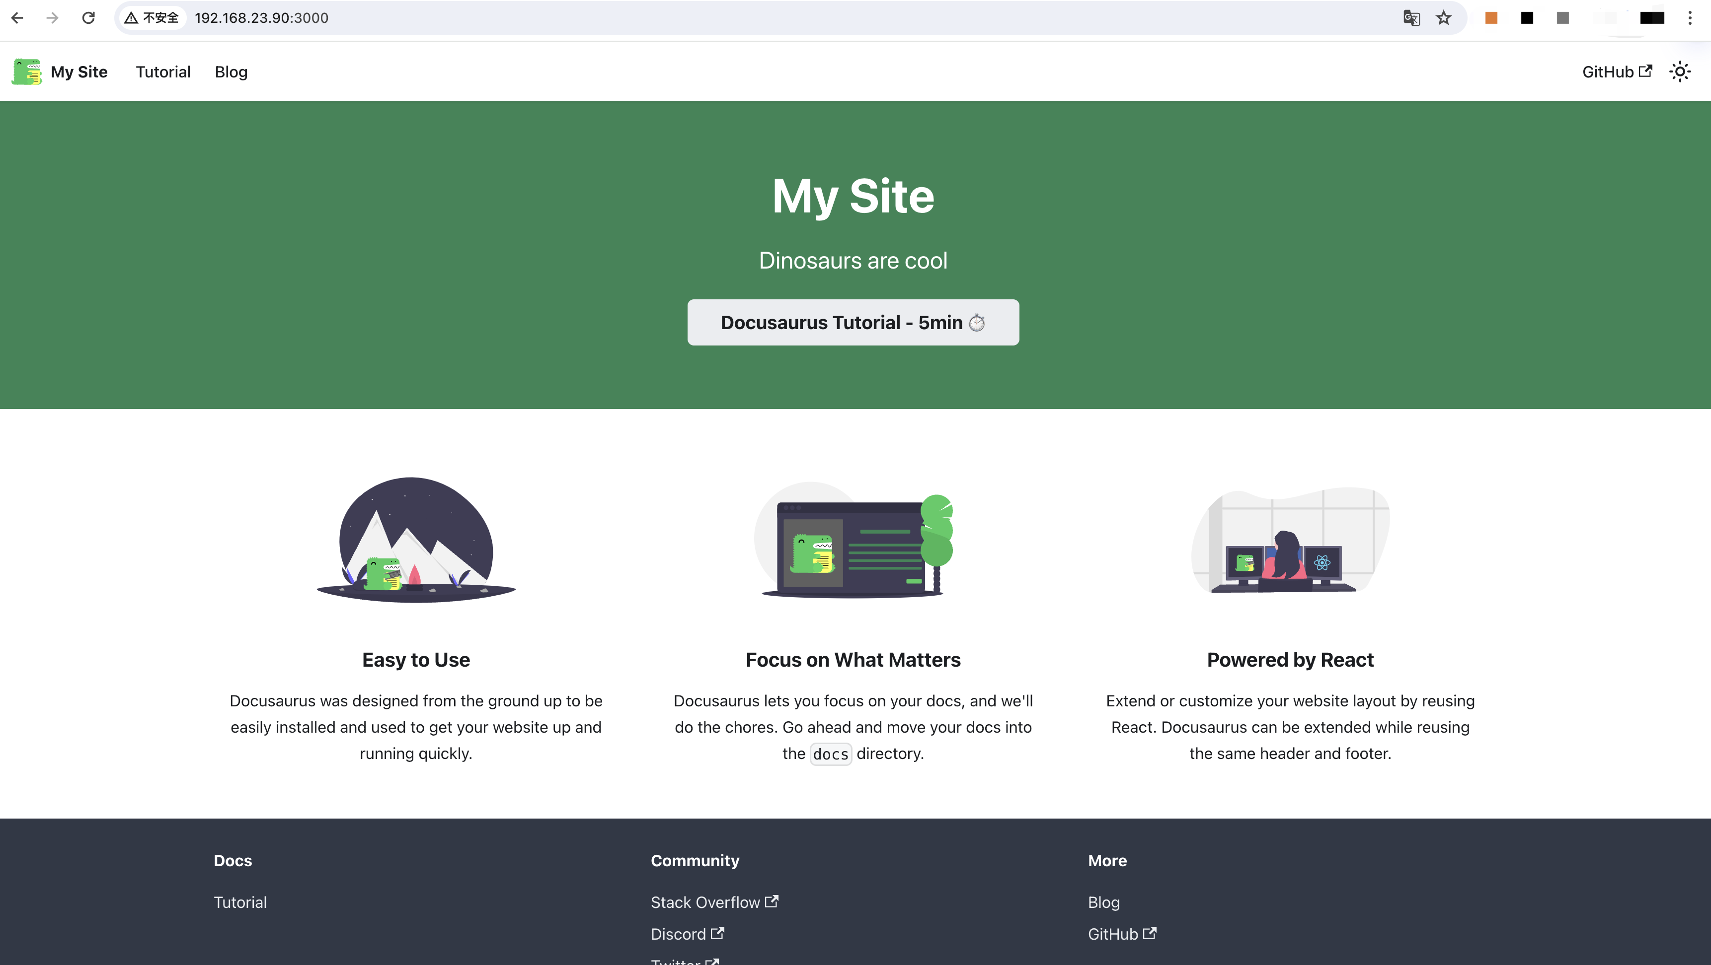Go back using the browser back arrow
This screenshot has width=1711, height=965.
(x=17, y=18)
